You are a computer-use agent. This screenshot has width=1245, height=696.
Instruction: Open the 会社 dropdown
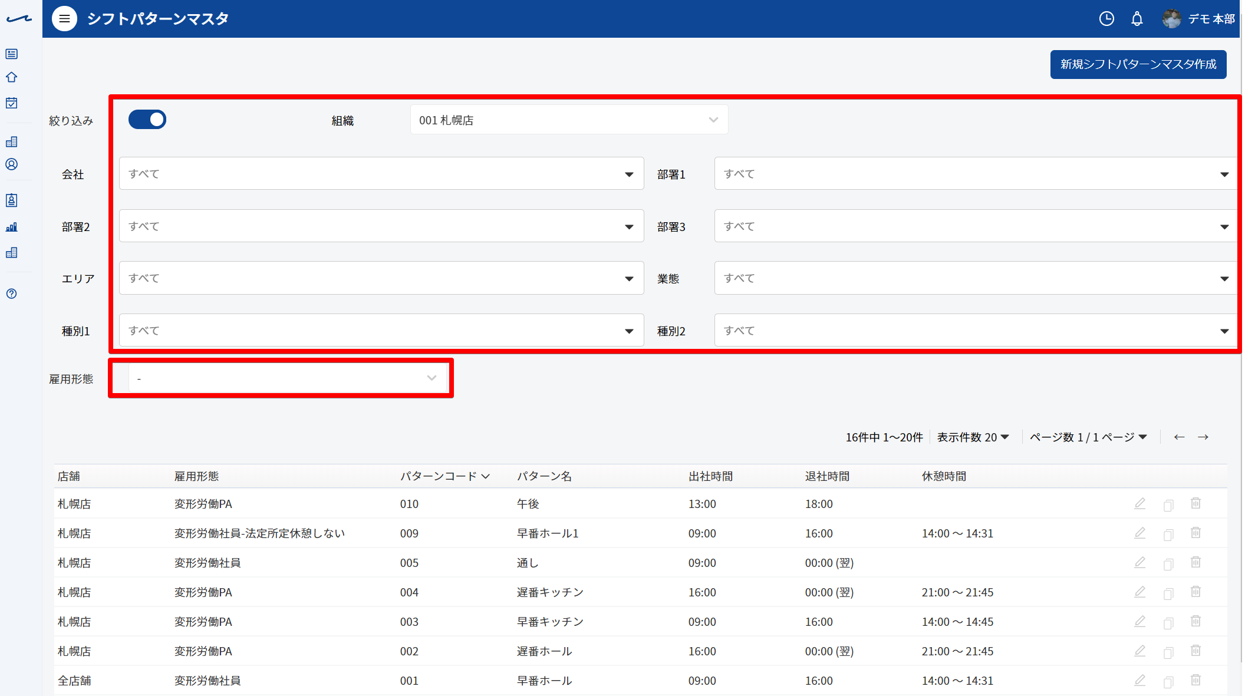(381, 174)
